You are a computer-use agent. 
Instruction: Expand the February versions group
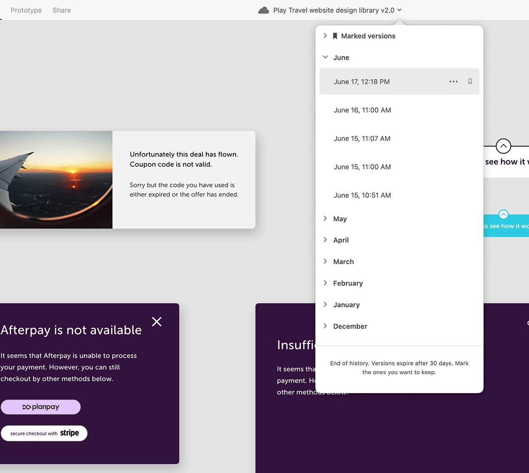[x=325, y=283]
